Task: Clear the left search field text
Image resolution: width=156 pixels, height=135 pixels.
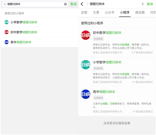Action: click(65, 4)
